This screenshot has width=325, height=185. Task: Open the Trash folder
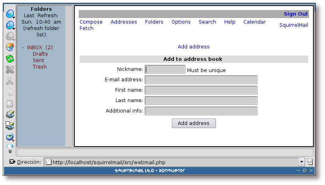coord(40,67)
